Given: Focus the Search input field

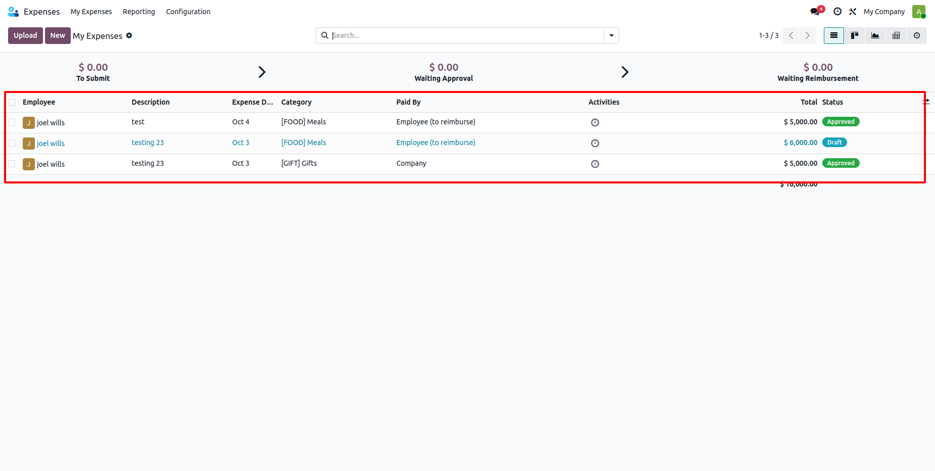Looking at the screenshot, I should 465,35.
